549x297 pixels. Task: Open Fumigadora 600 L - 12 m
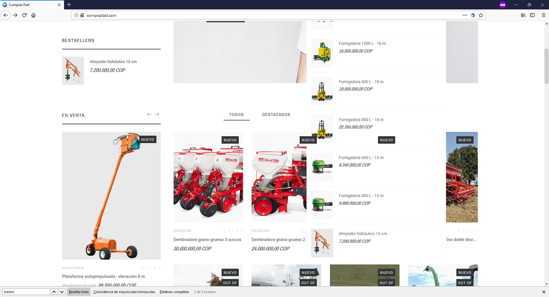pos(361,158)
